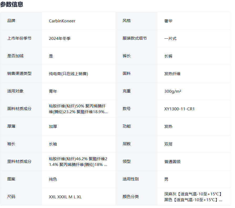Select the size value XXL XXXL M L XL
Viewport: 235px width, 208px height.
[65, 197]
